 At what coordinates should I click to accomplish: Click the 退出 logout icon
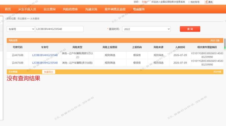209,2
